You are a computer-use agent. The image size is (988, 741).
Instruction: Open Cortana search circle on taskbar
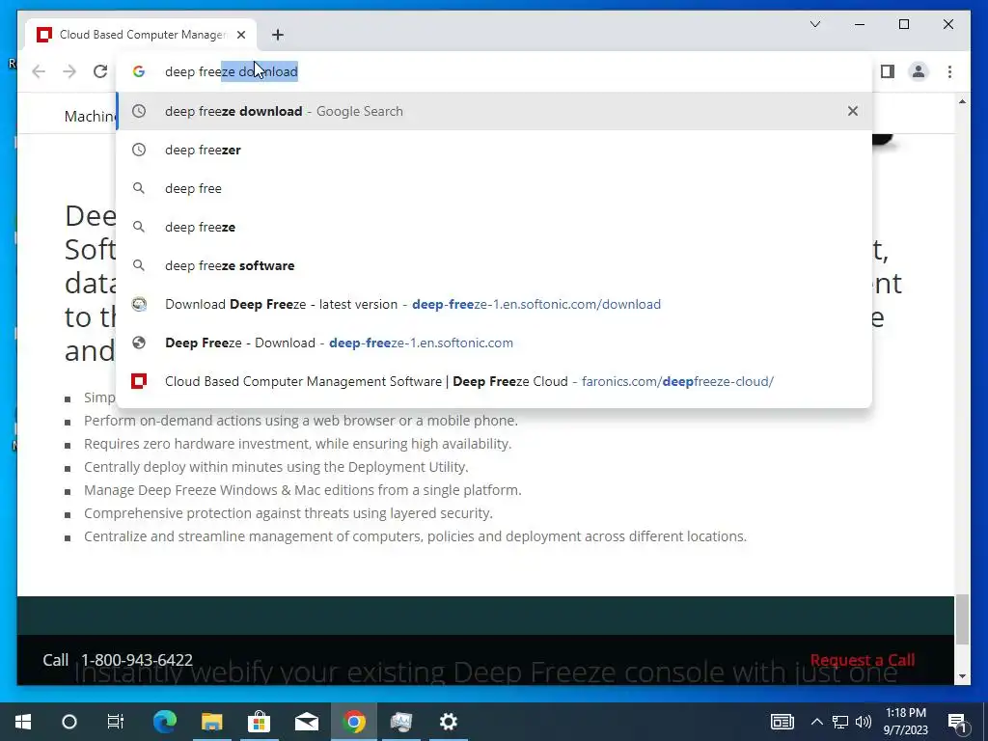[69, 722]
